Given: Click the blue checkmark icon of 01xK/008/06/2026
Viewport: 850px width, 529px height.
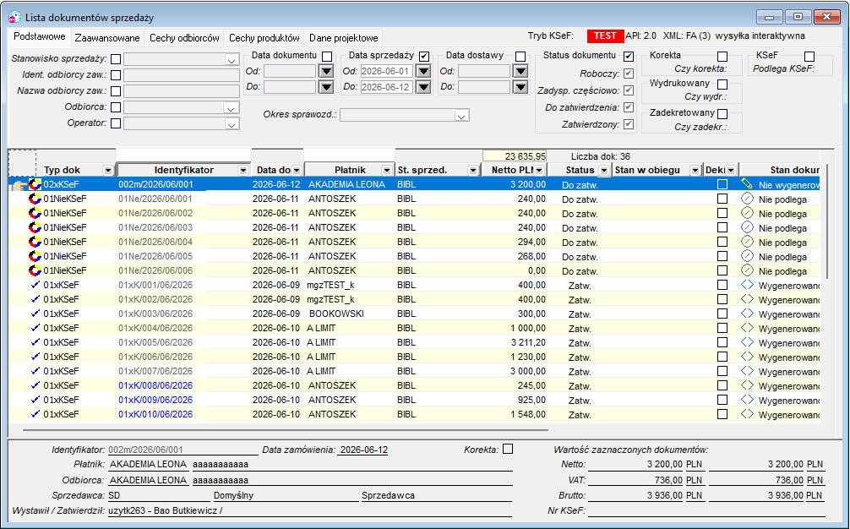Looking at the screenshot, I should pos(35,384).
